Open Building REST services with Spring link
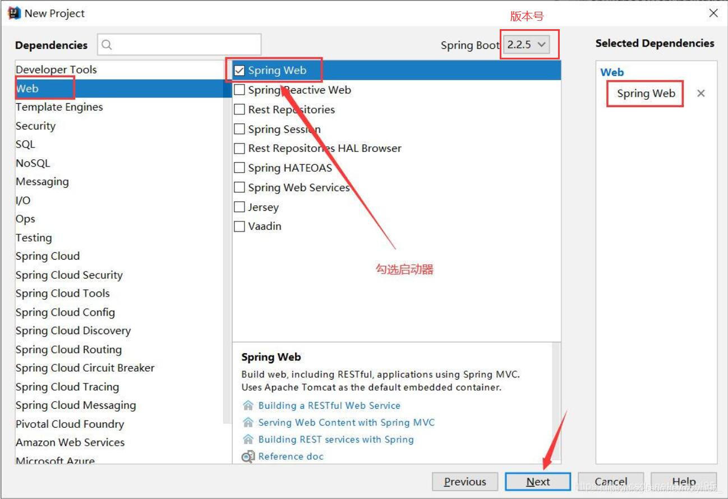This screenshot has width=728, height=499. [x=336, y=439]
